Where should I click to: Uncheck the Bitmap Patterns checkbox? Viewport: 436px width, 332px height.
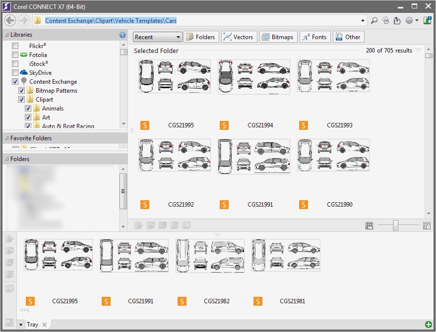click(x=21, y=91)
